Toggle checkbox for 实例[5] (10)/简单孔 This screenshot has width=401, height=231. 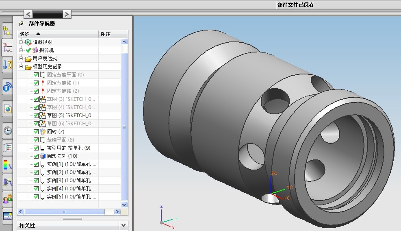pos(36,197)
